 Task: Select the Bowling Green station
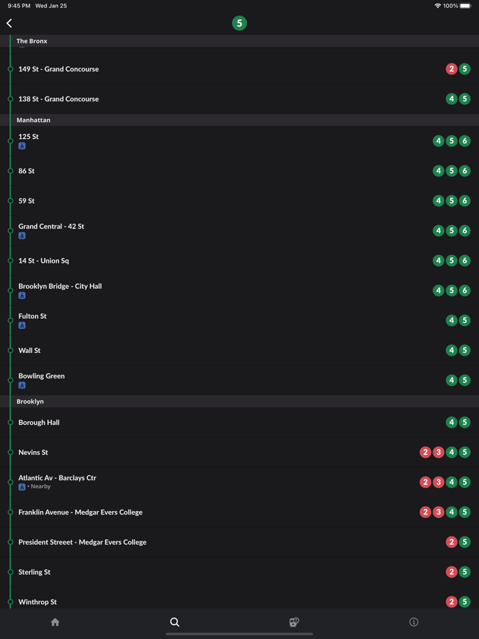coord(239,380)
